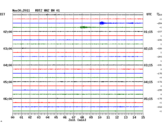This screenshot has height=124, width=163.
Task: Select the station title ROTZ HHZ BW 01
Action: click(47, 11)
